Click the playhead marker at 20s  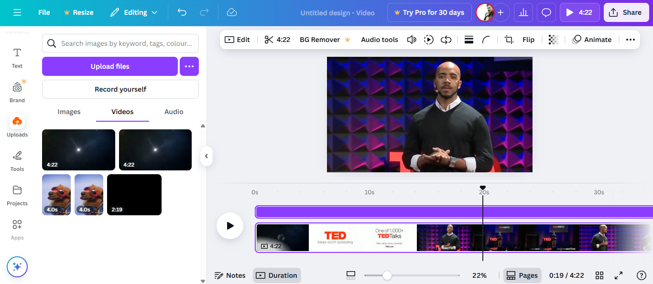(x=483, y=188)
